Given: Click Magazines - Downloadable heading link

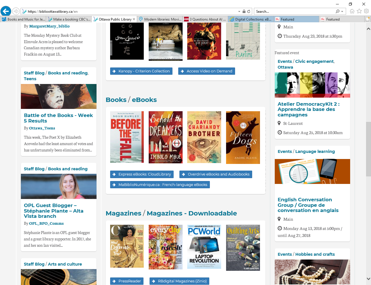Looking at the screenshot, I should point(192,213).
